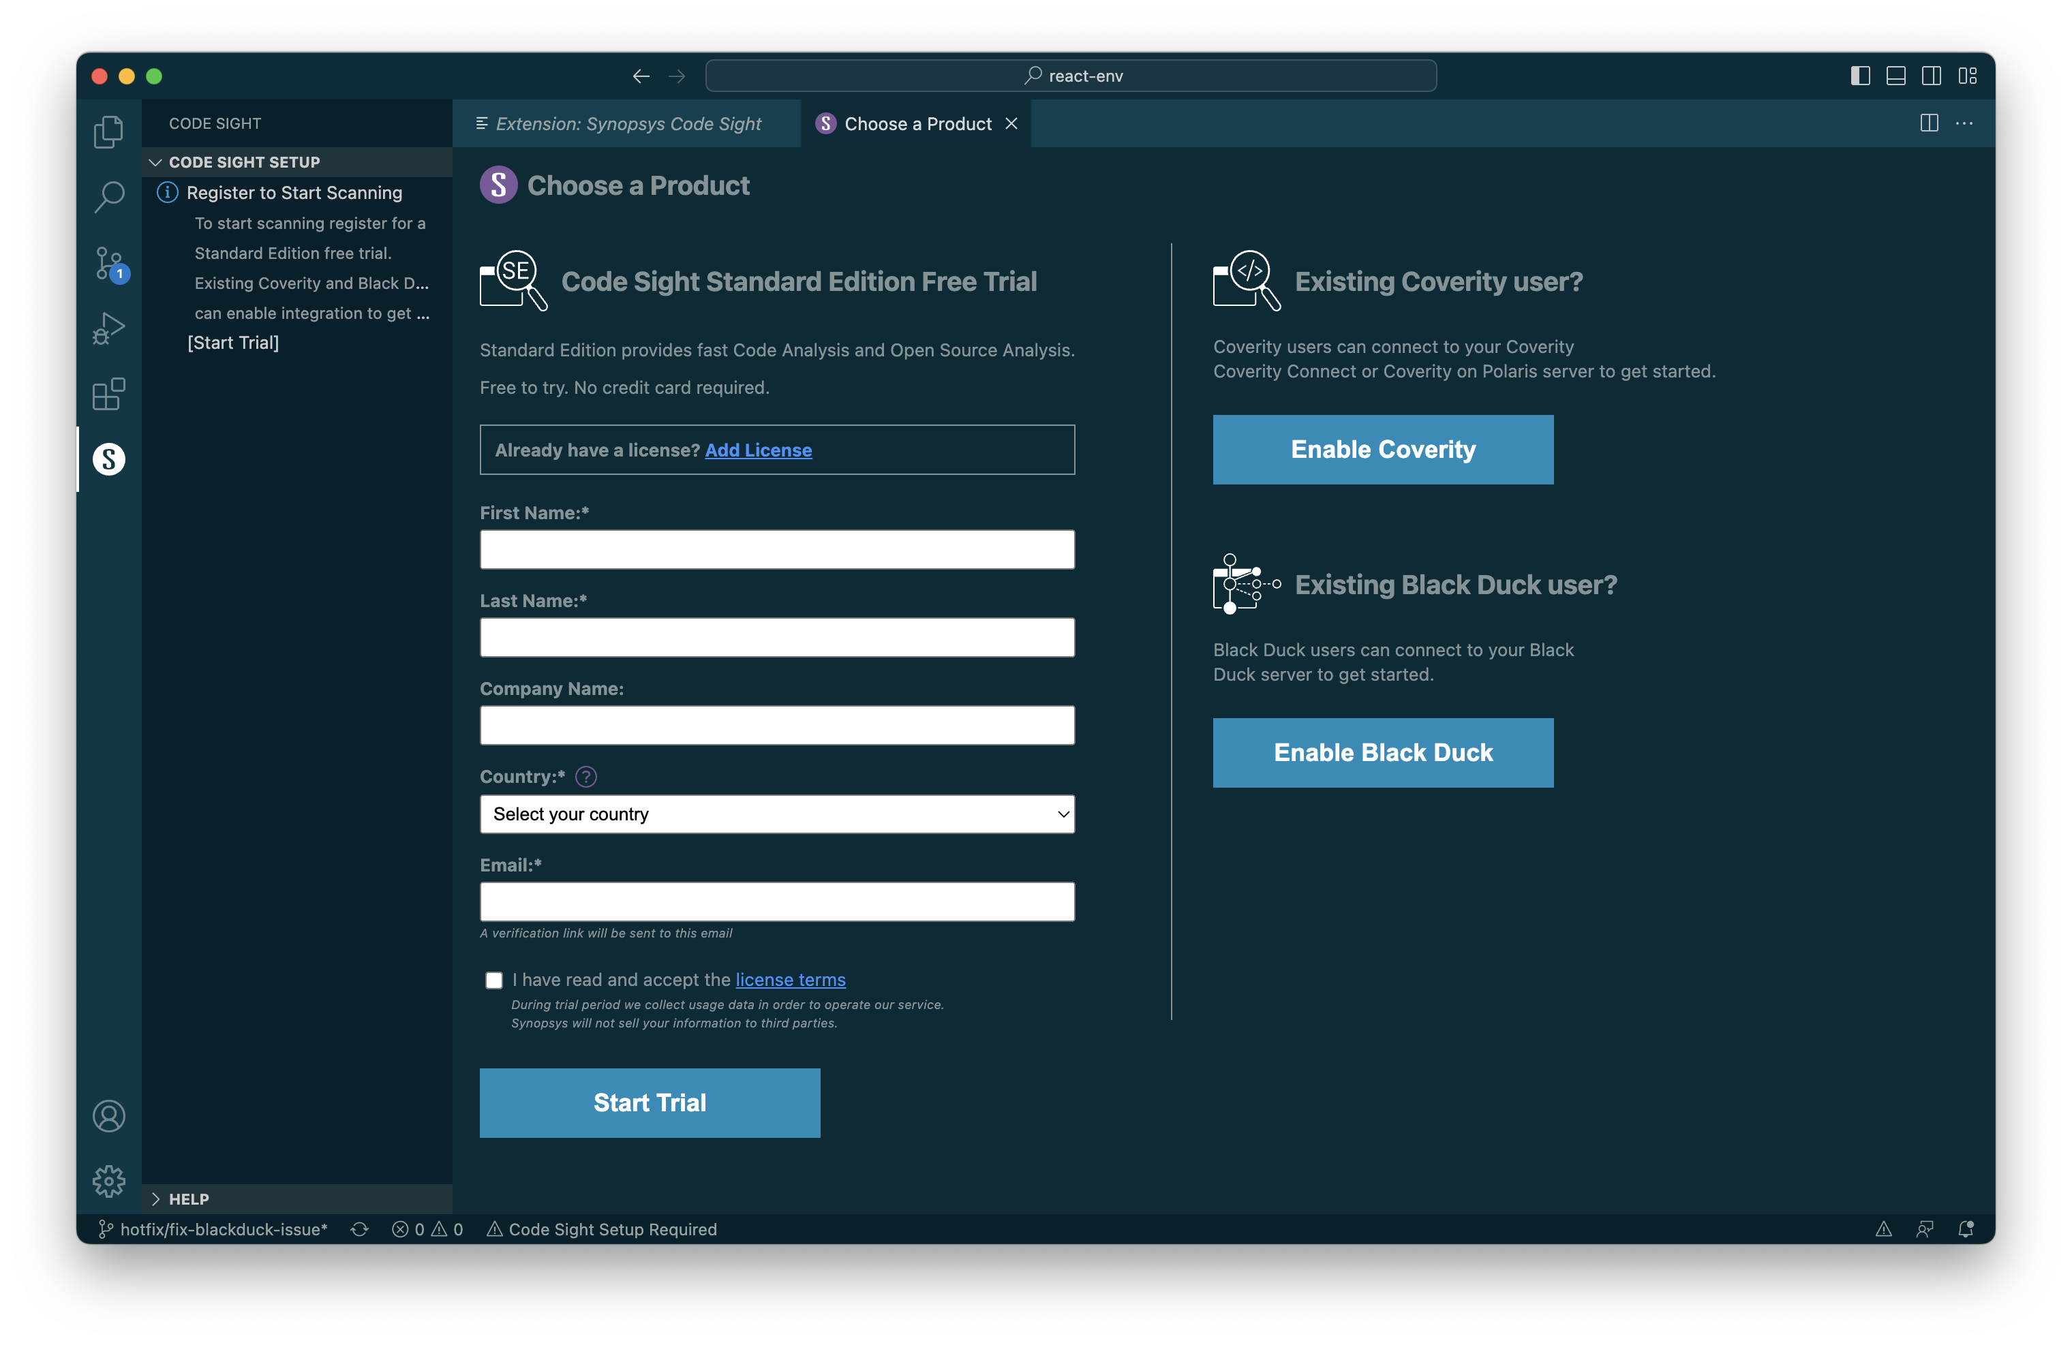Open the Manage gear icon
The height and width of the screenshot is (1345, 2072).
[x=109, y=1181]
